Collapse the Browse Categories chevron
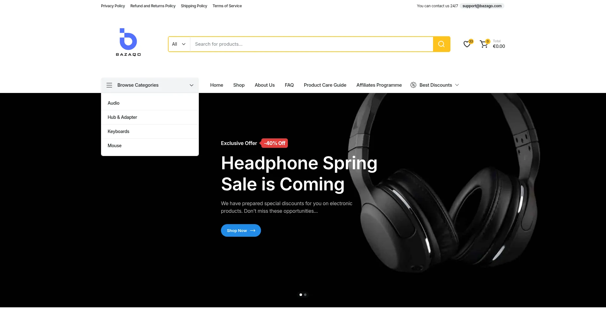This screenshot has width=606, height=313. click(x=191, y=85)
